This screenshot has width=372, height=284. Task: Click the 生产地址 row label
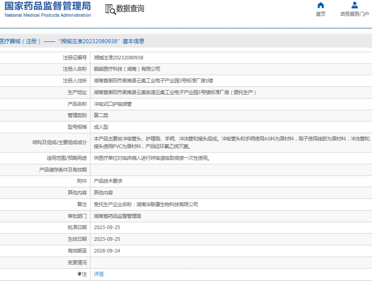point(77,92)
